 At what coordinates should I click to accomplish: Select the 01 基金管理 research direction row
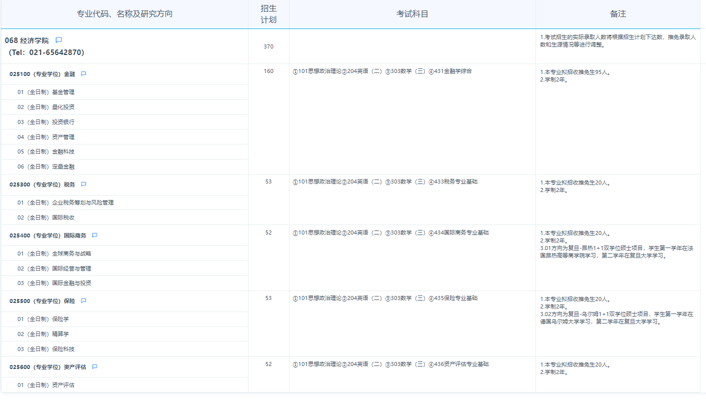pyautogui.click(x=46, y=92)
